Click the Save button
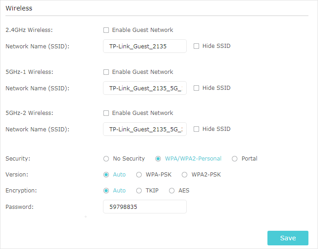Screen dimensions: 318x249 click(x=288, y=238)
